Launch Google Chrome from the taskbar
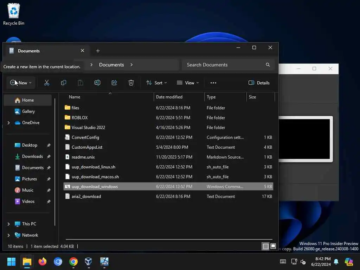The width and height of the screenshot is (360, 270). click(73, 262)
